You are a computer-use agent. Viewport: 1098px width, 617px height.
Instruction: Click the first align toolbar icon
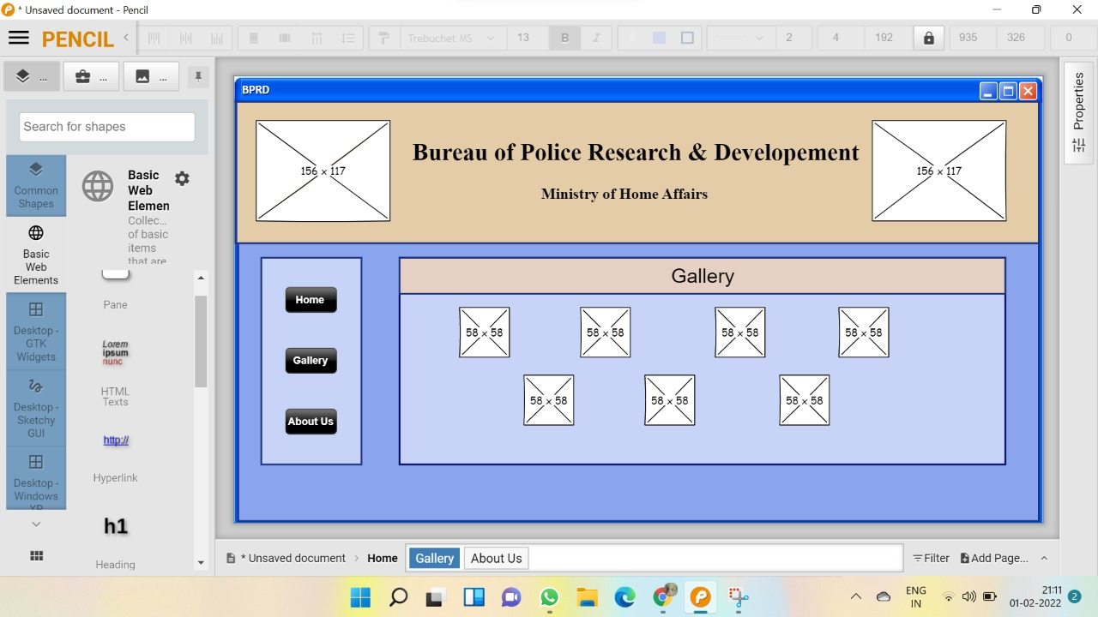click(x=154, y=38)
